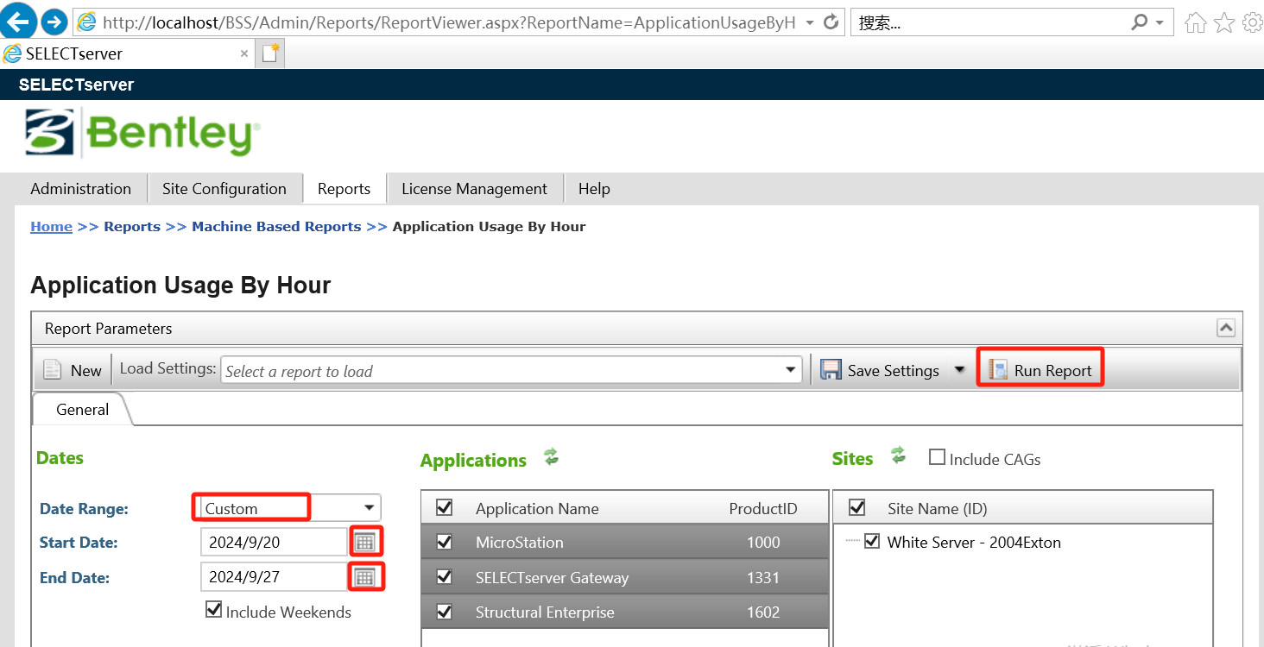Click ProductID value 1000

763,543
